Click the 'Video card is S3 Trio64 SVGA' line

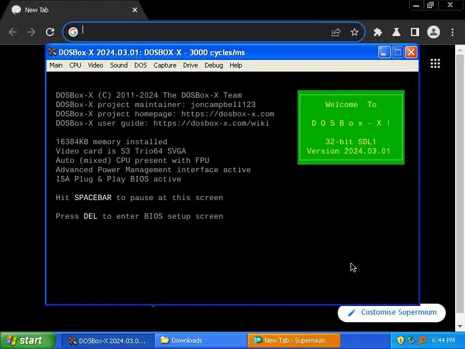coord(121,151)
